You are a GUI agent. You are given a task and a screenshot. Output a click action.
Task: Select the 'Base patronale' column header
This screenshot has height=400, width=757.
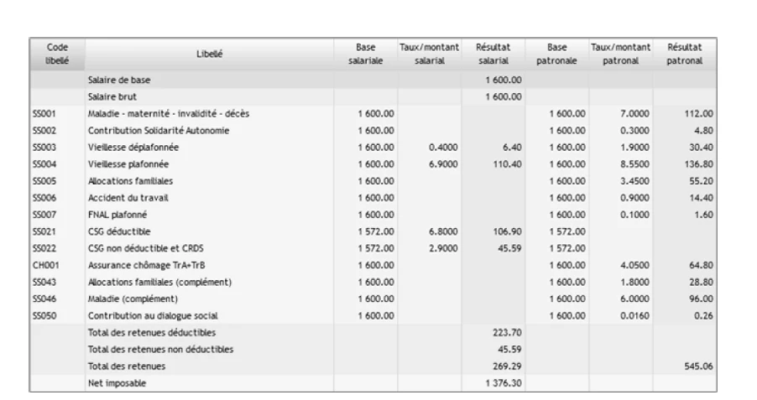click(x=556, y=54)
